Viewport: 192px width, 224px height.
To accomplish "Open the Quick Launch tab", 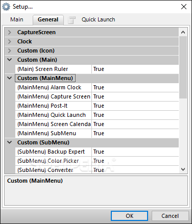I will (x=98, y=19).
